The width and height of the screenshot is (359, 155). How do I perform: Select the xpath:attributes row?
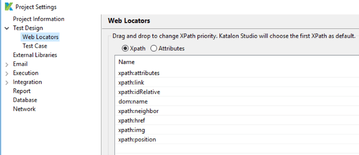click(237, 73)
